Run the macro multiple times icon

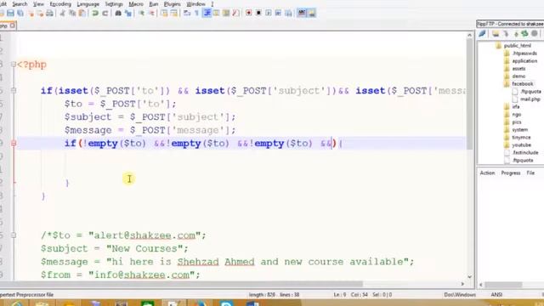[278, 14]
